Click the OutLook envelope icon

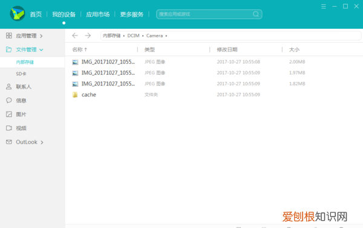pos(9,142)
